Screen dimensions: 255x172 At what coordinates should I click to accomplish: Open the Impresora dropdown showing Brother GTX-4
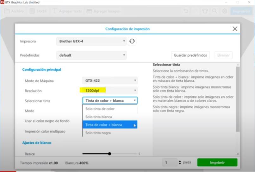(x=91, y=41)
